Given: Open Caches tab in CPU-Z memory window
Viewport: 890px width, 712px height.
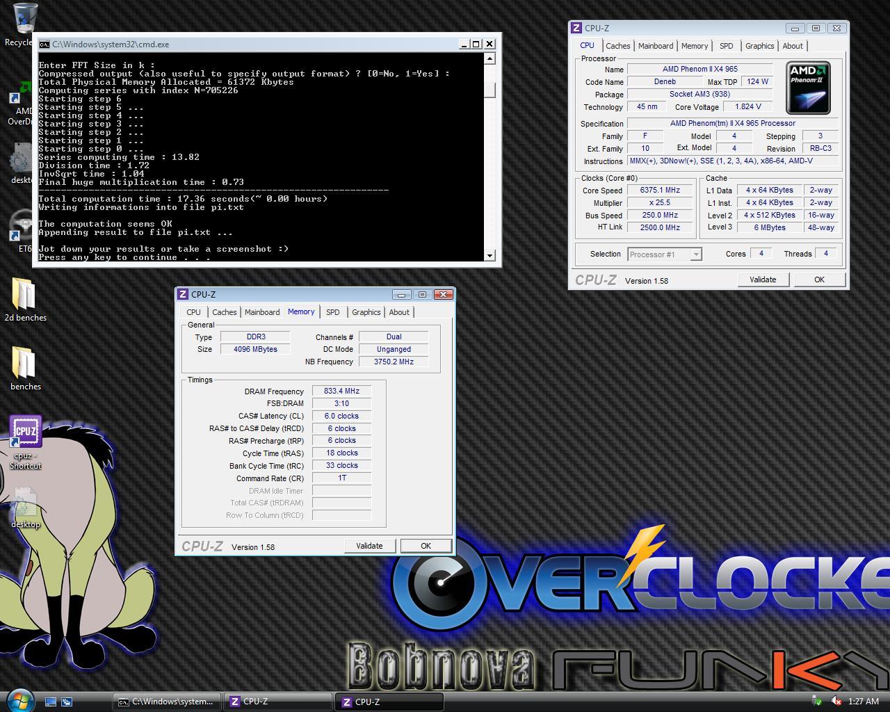Looking at the screenshot, I should point(224,312).
